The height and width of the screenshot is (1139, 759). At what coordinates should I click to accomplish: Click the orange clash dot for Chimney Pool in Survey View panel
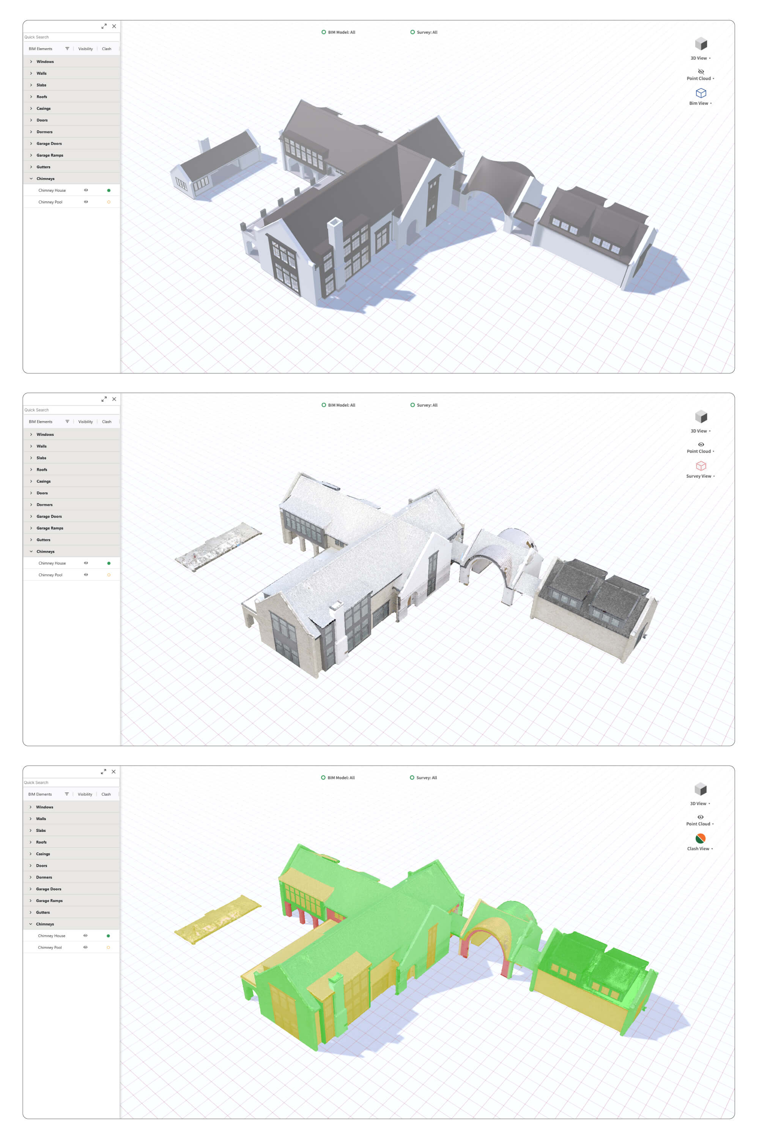[x=109, y=575]
